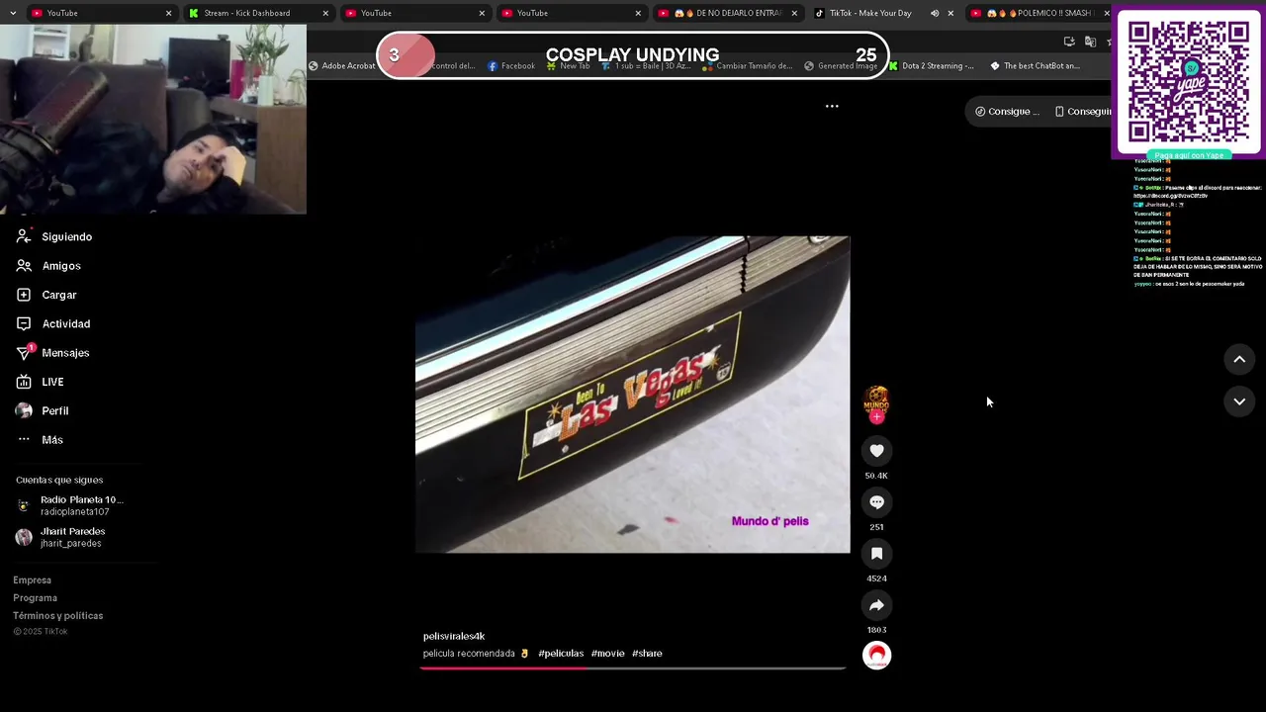Click the Consigue monedas button
This screenshot has height=712, width=1266.
pyautogui.click(x=1007, y=112)
